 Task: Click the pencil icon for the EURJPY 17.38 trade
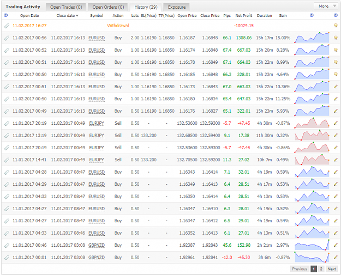(336, 135)
